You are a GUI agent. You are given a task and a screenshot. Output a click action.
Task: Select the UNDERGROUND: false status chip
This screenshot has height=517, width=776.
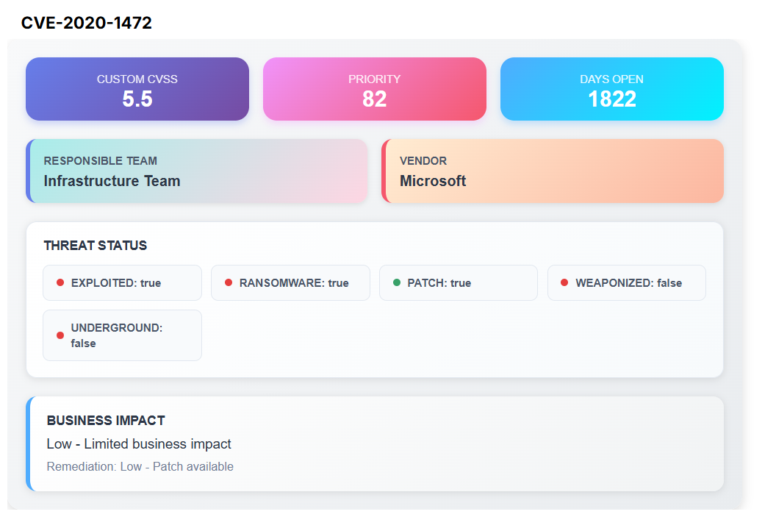coord(122,335)
